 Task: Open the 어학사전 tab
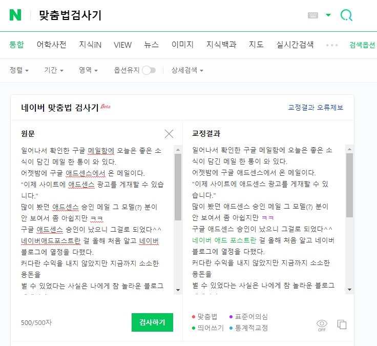[51, 45]
